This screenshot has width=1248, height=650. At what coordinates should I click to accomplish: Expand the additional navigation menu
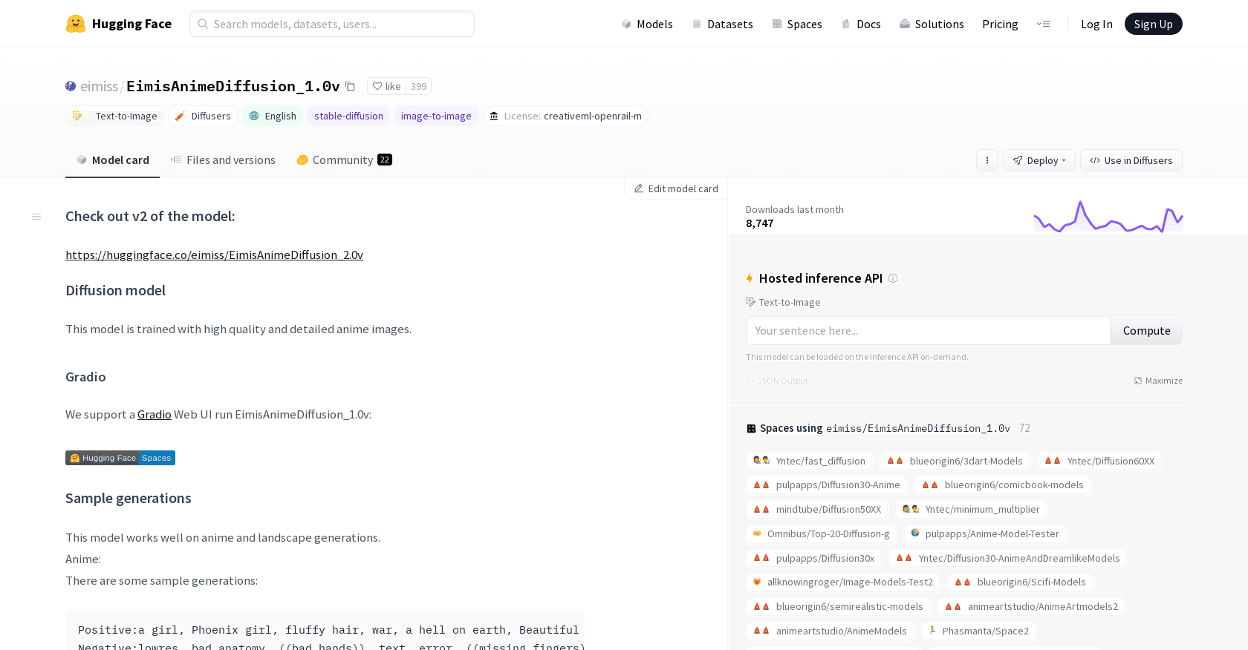tap(1044, 24)
